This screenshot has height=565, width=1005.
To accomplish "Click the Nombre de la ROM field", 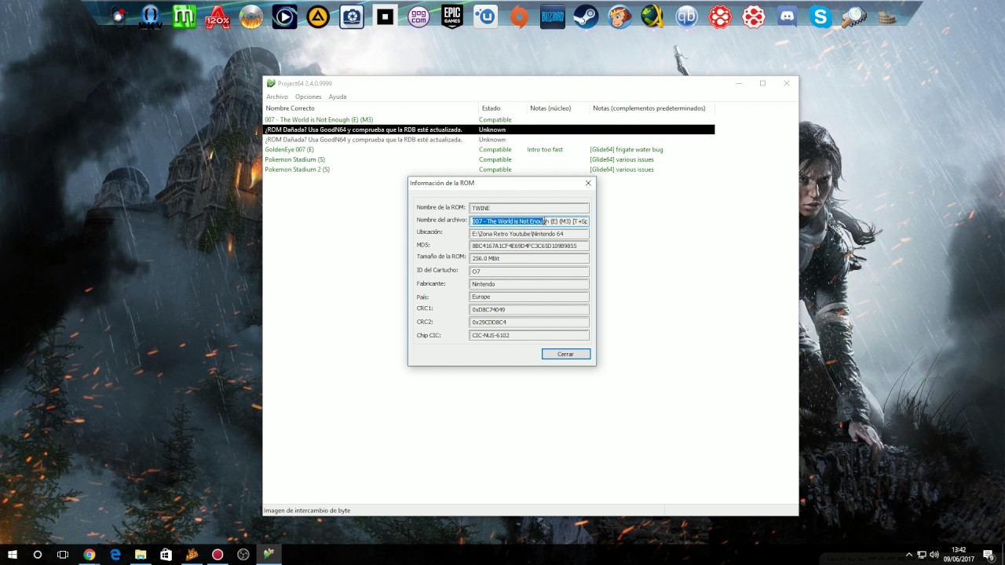I will (529, 208).
